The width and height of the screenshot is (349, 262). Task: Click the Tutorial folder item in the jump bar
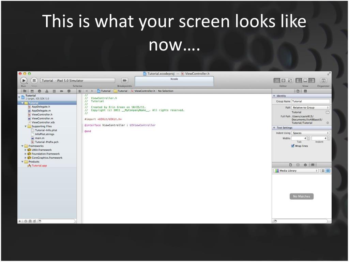[x=121, y=91]
